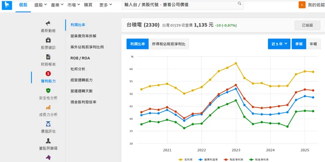Click the purple icon below 董監與籌碼
The image size is (325, 162).
tap(48, 158)
